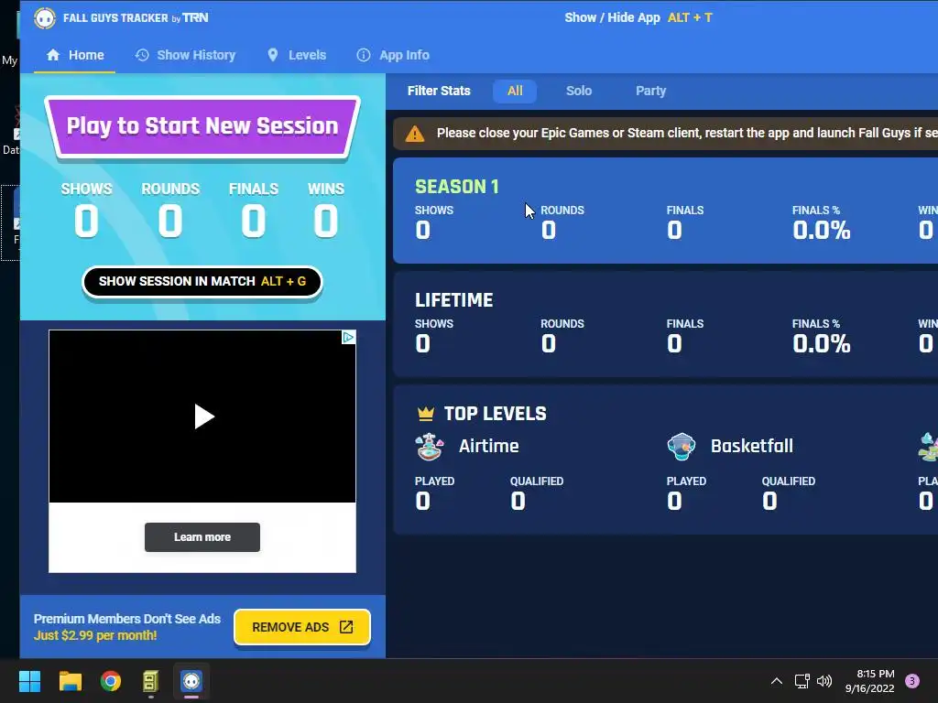Select the All stats filter

pos(515,91)
